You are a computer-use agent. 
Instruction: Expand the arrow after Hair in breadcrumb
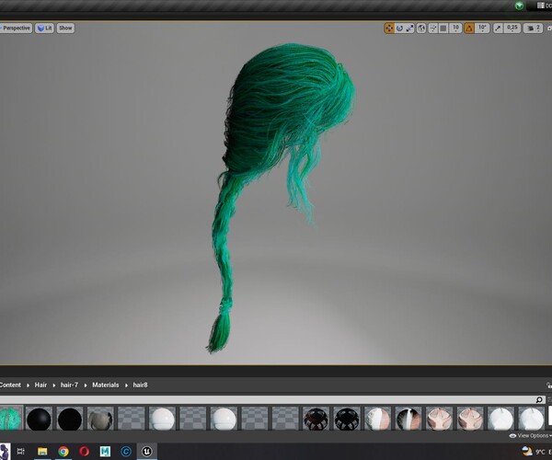54,385
